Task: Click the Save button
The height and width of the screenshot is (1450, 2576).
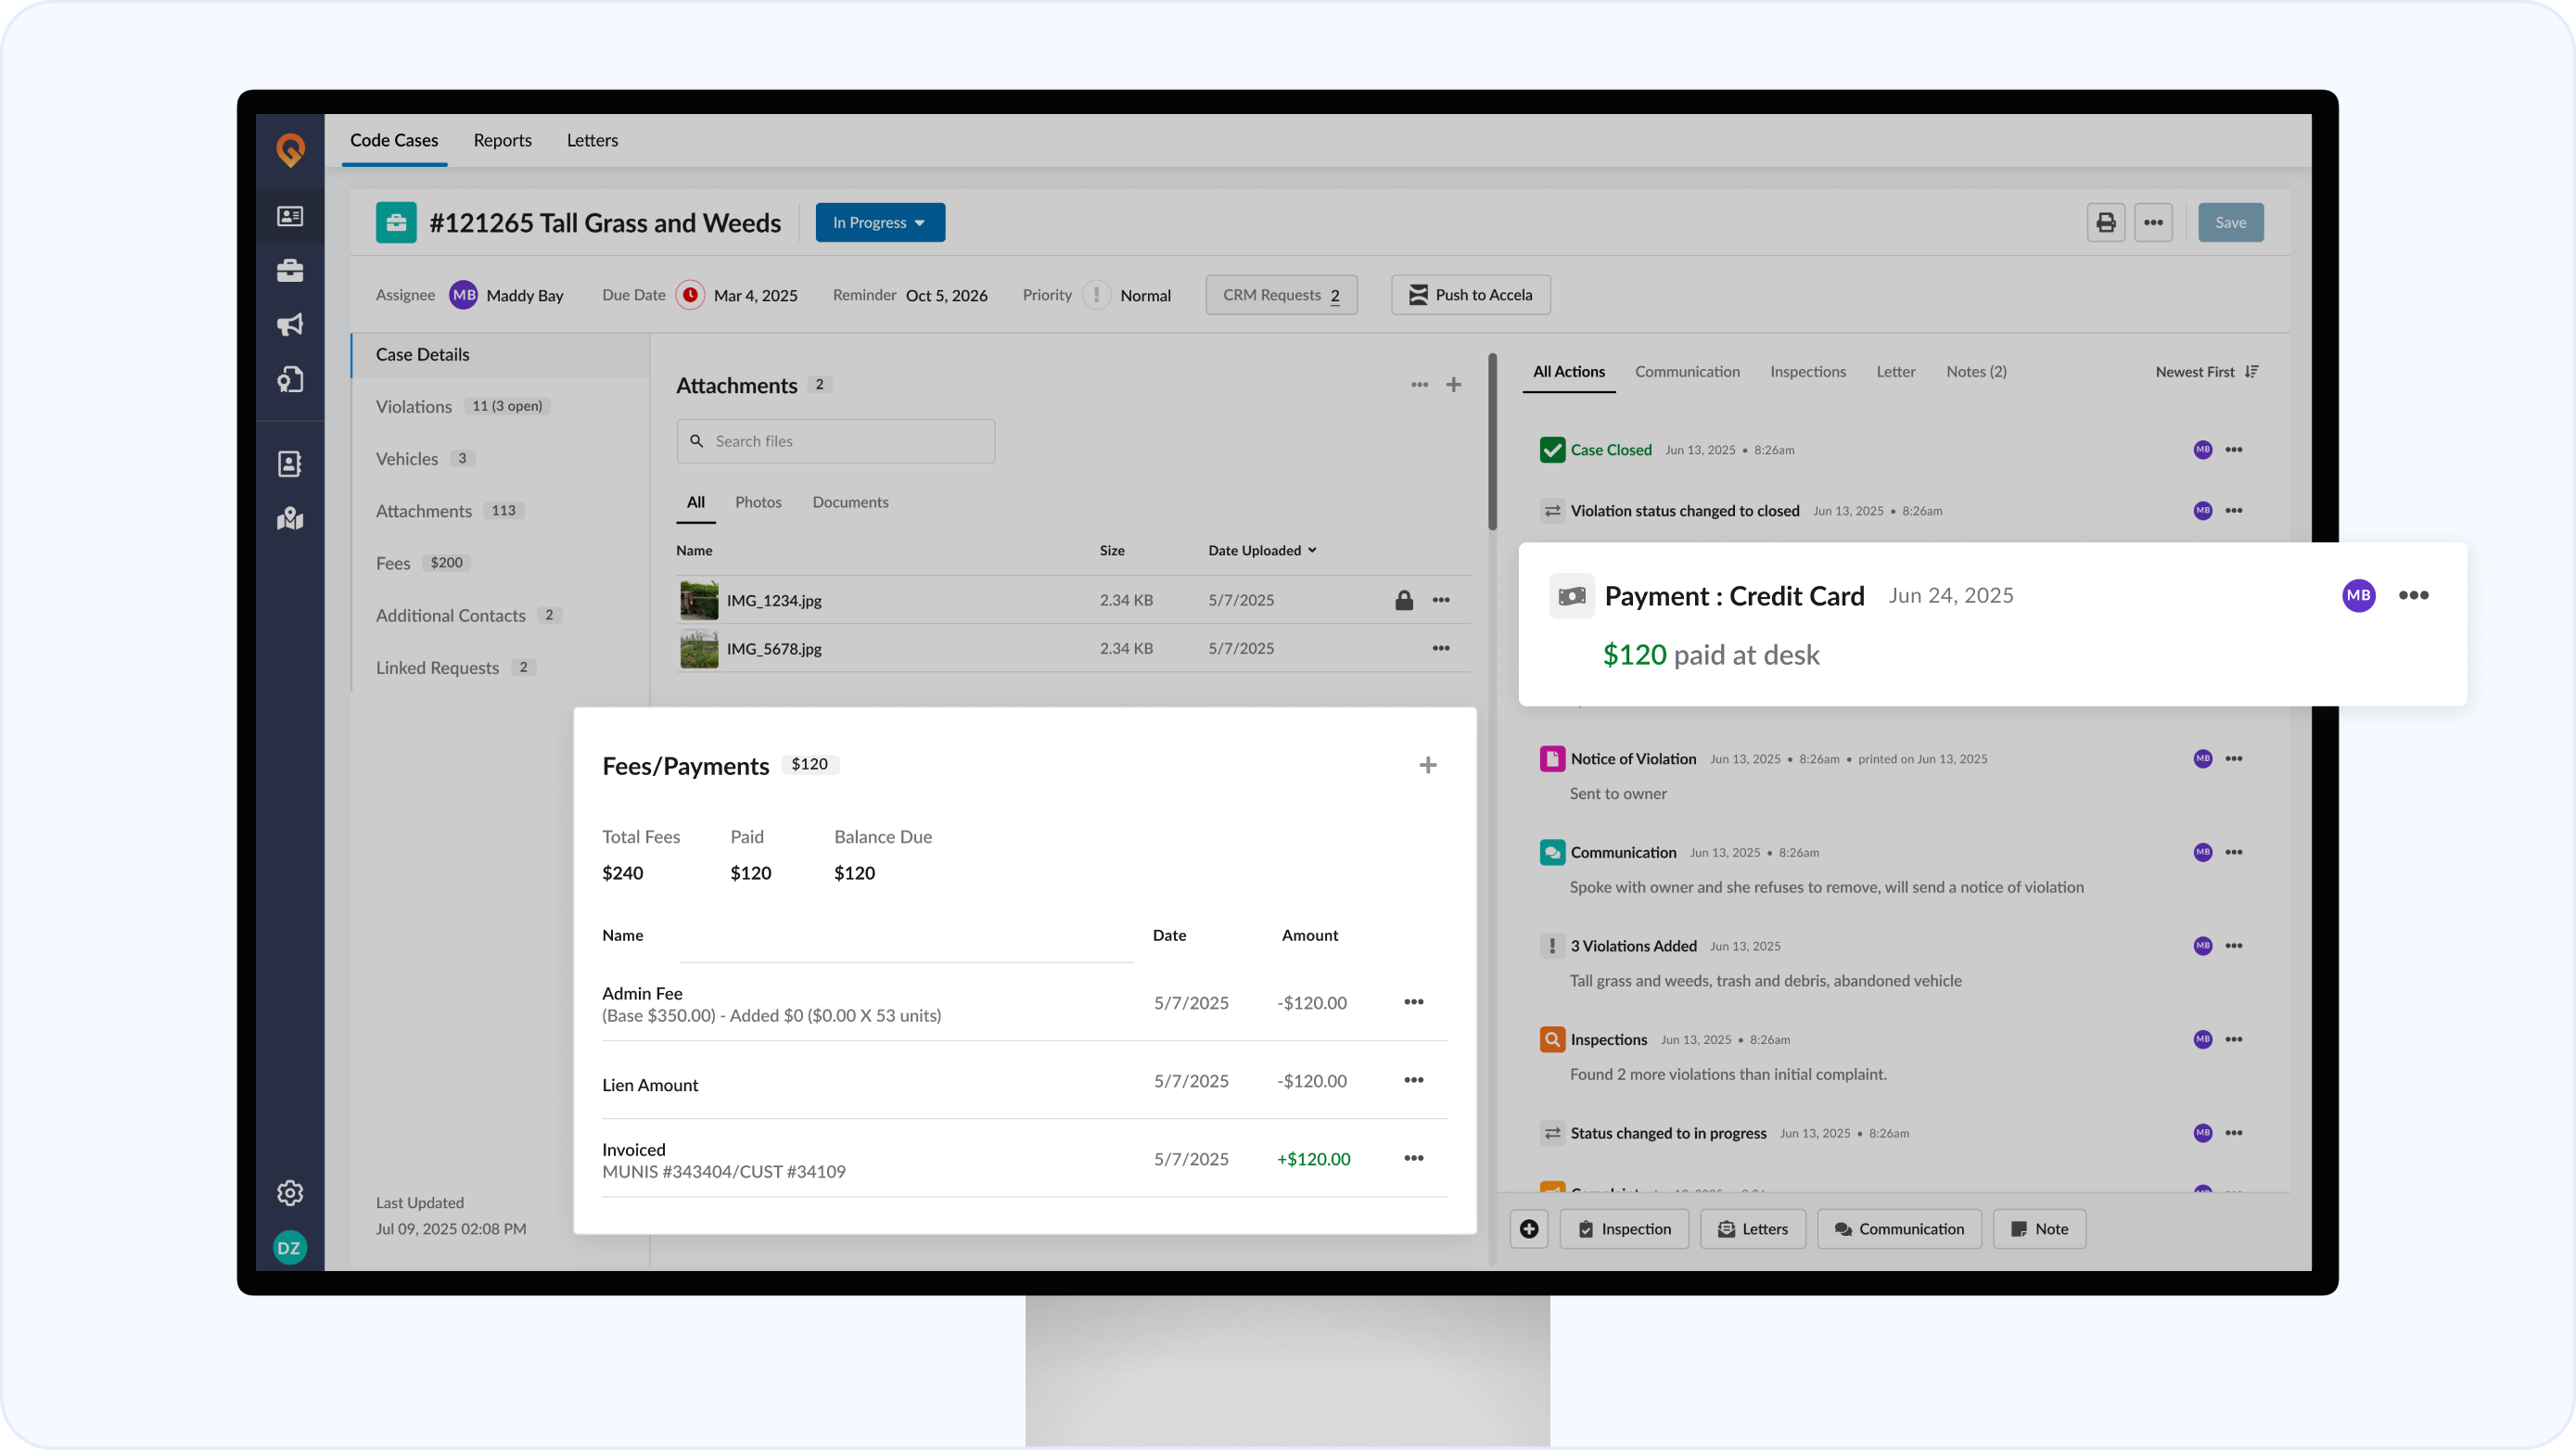Action: pyautogui.click(x=2230, y=222)
